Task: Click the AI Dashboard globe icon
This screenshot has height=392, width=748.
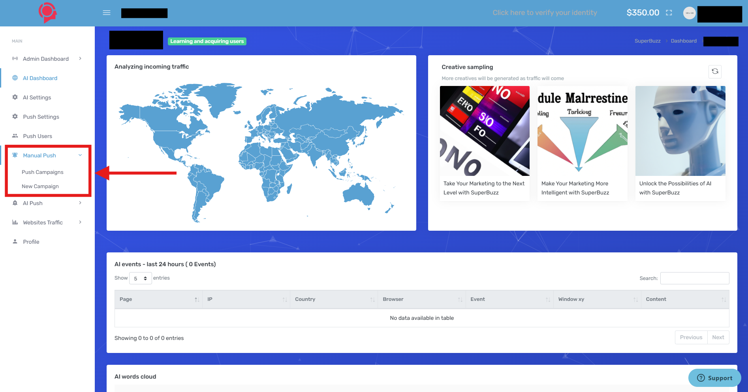Action: click(15, 78)
